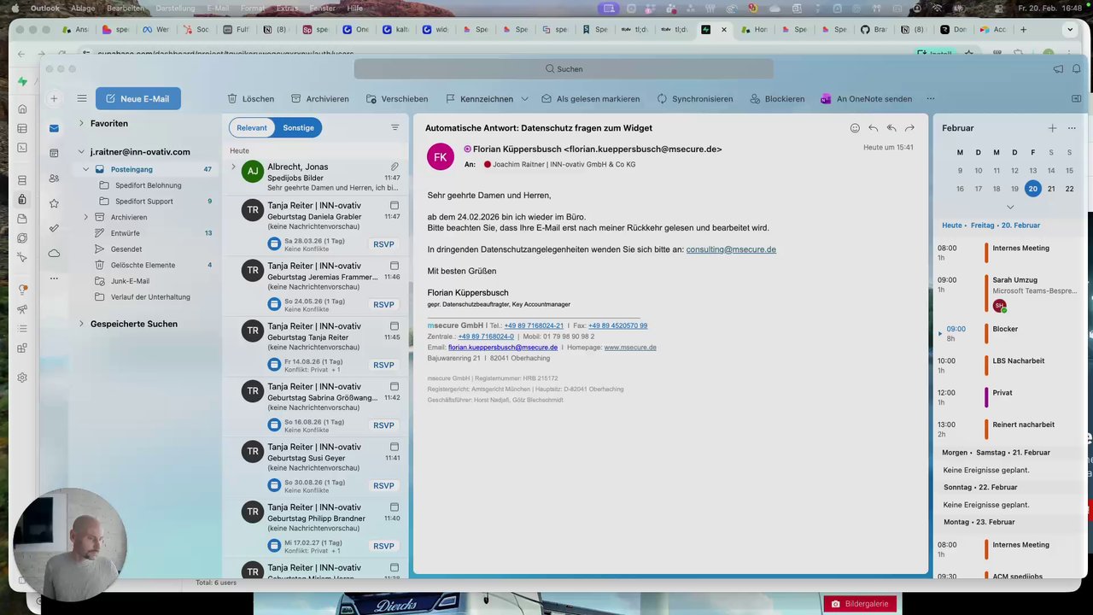Click the Reply All icon
This screenshot has width=1093, height=615.
click(x=891, y=128)
